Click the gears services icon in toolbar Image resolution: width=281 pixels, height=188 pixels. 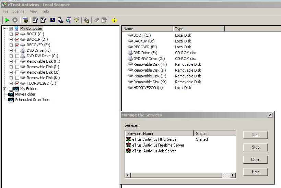(86, 20)
